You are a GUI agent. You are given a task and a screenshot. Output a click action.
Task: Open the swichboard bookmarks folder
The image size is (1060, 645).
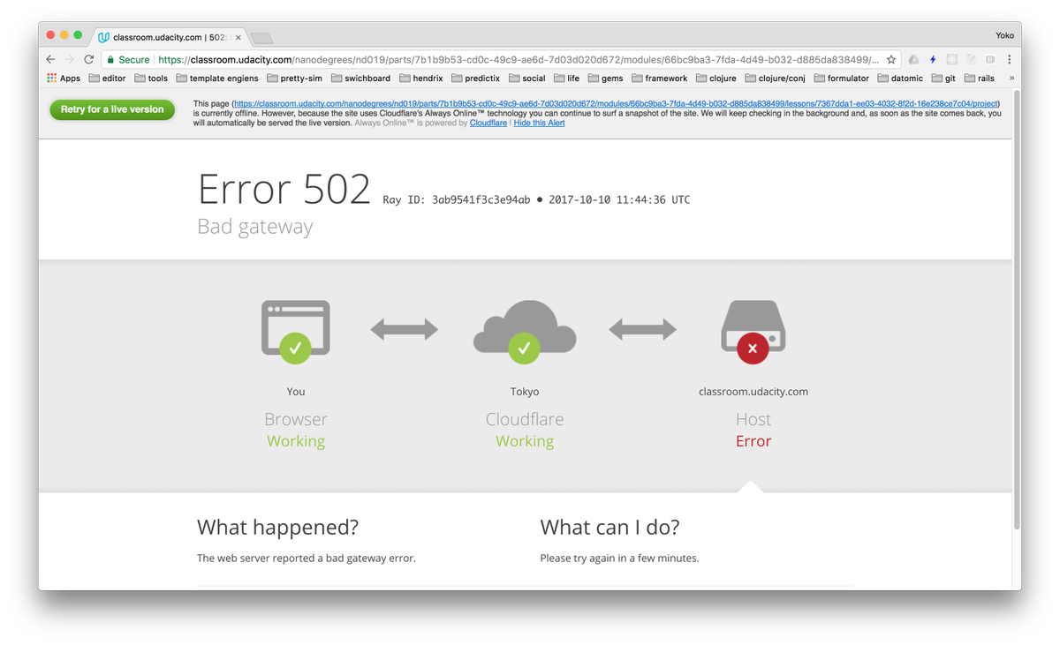coord(360,79)
